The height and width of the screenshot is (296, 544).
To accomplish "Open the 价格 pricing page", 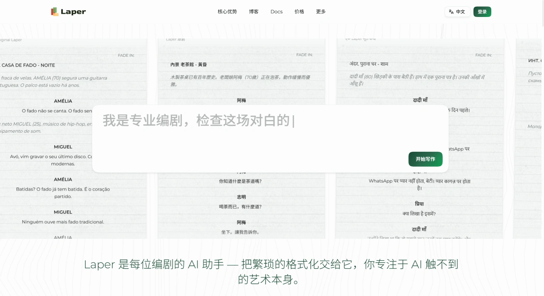I will [299, 11].
